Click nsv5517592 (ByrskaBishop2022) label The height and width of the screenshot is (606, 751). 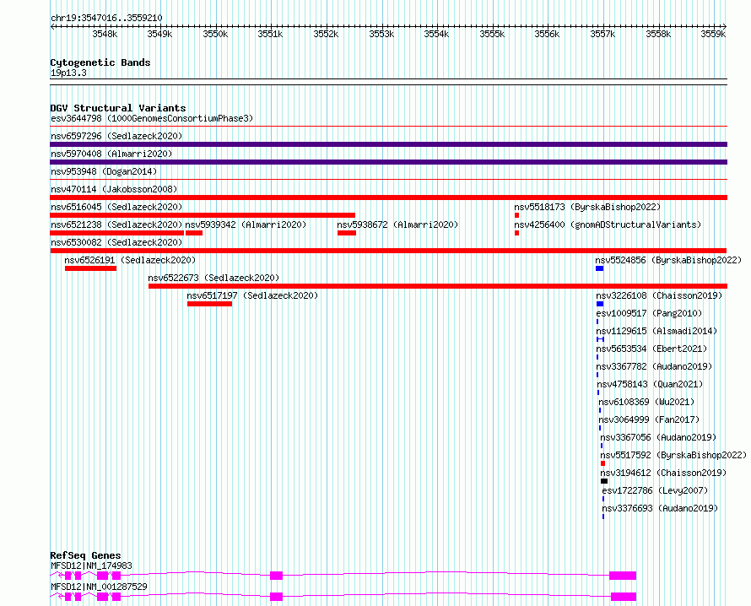673,455
